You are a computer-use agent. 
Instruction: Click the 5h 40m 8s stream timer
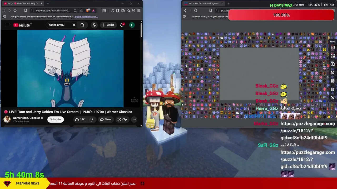tap(24, 175)
